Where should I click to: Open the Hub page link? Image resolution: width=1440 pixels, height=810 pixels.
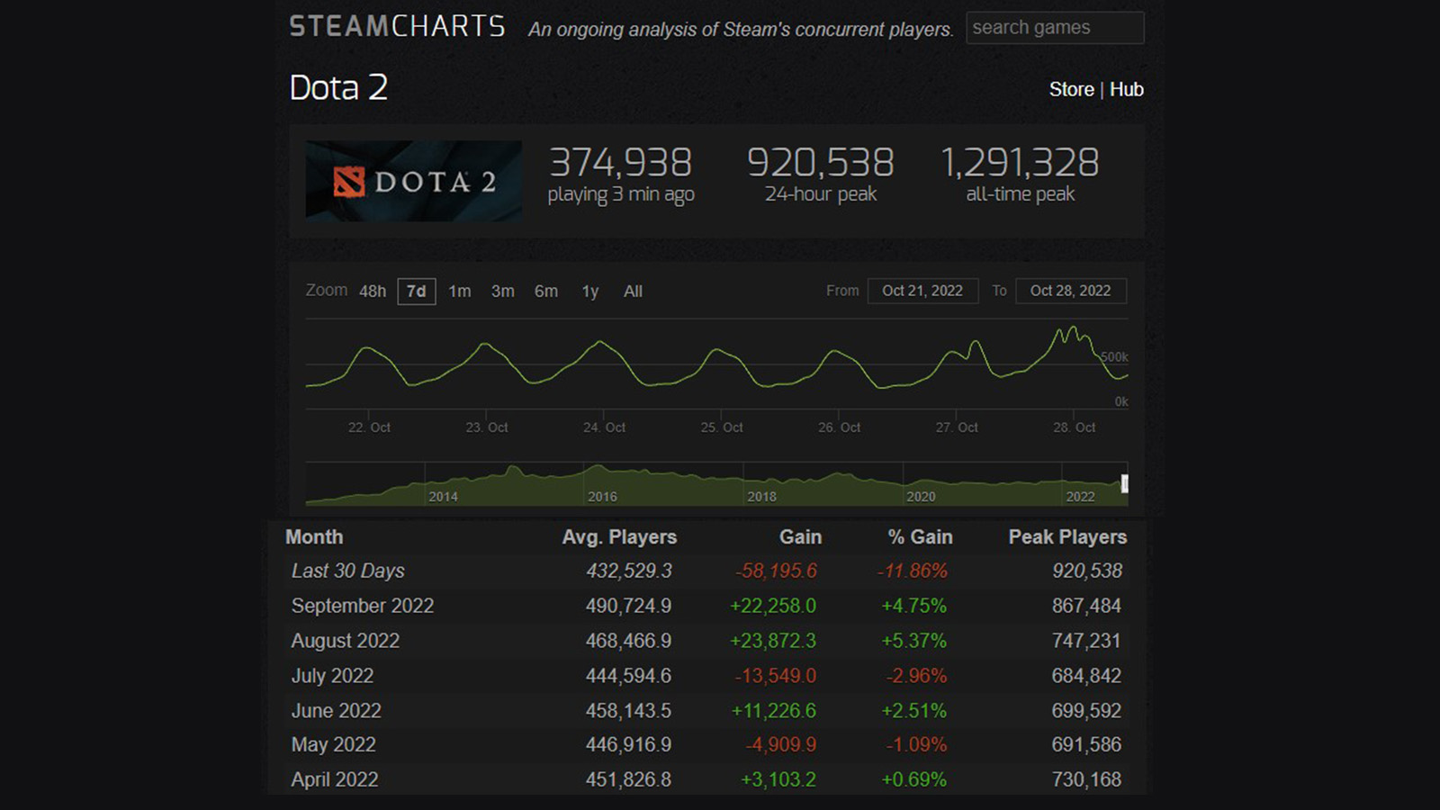click(1127, 89)
